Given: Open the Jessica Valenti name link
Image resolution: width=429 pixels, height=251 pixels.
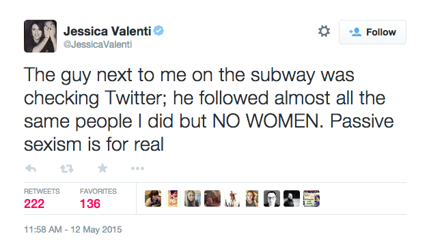Looking at the screenshot, I should (107, 31).
